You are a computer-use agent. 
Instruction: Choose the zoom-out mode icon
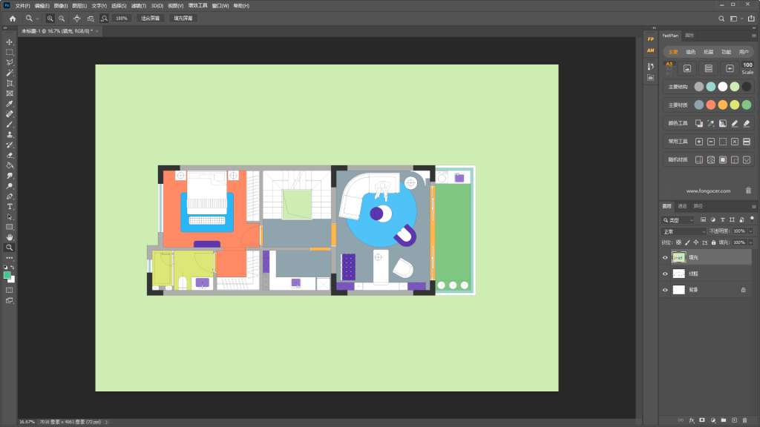tap(62, 19)
